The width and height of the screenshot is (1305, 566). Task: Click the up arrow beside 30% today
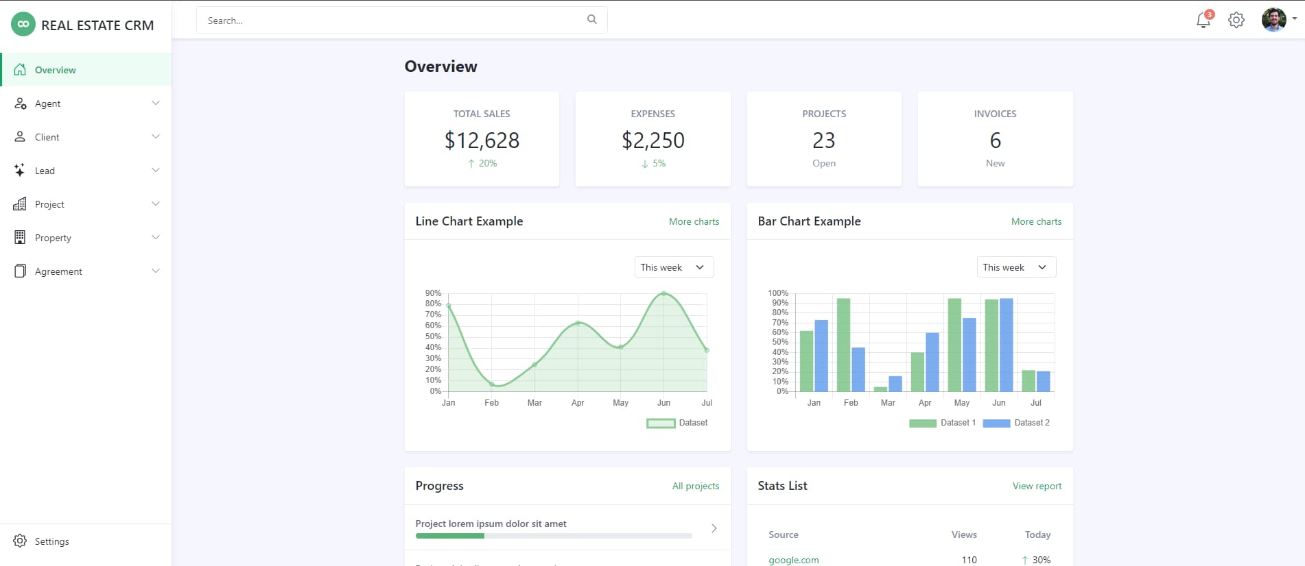[1024, 560]
